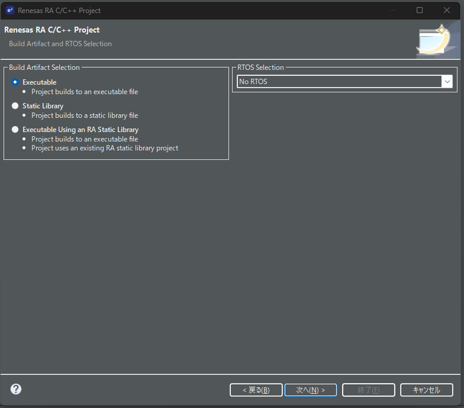Click the e² studio icon in title bar
The height and width of the screenshot is (408, 464).
click(10, 11)
